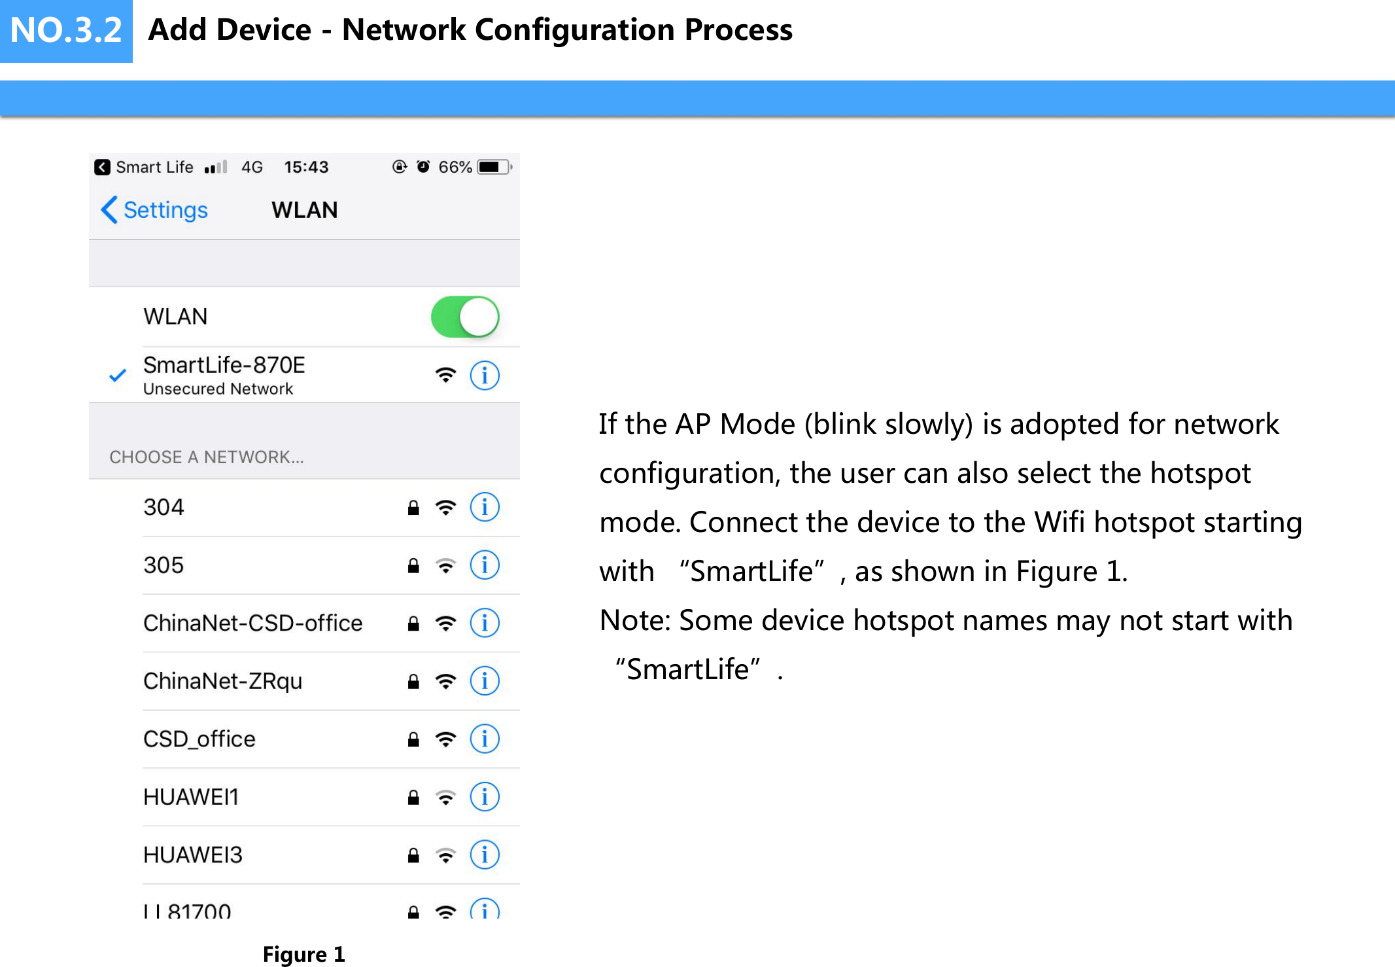Tap the Wi-Fi signal icon of SmartLife-870E
Viewport: 1395px width, 967px height.
pyautogui.click(x=445, y=375)
